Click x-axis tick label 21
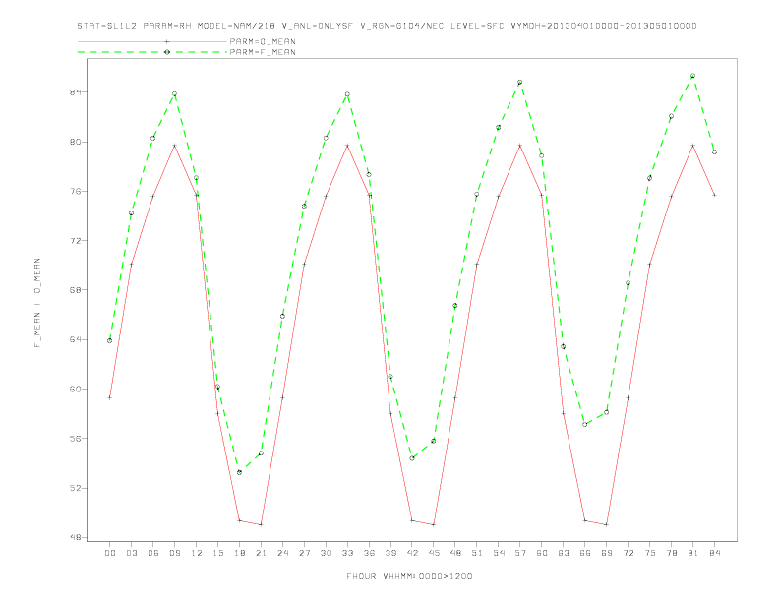This screenshot has height=602, width=779. point(261,553)
